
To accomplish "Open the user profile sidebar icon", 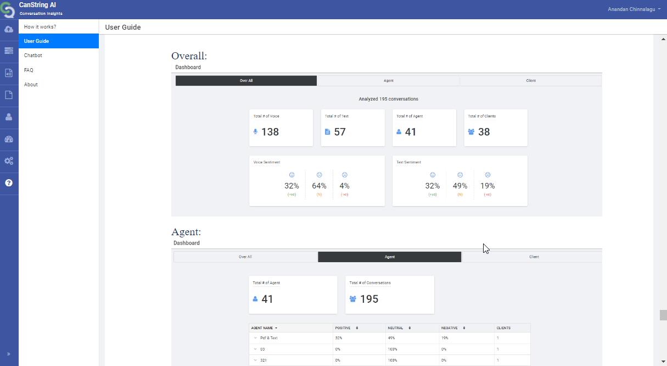I will click(9, 117).
